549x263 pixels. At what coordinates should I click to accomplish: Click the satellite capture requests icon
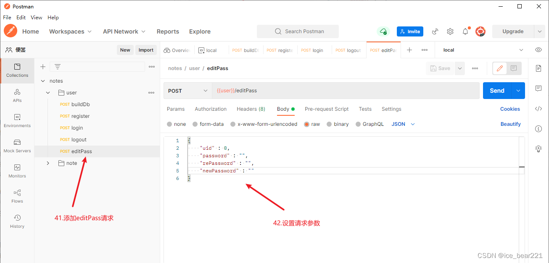coord(435,31)
